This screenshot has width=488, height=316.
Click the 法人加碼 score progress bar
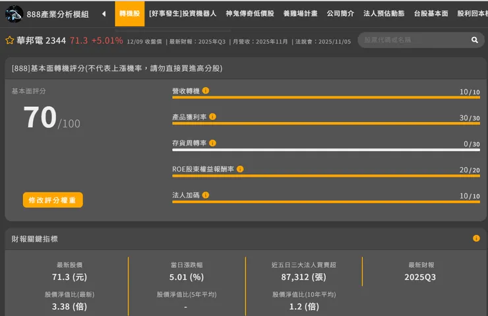(326, 202)
